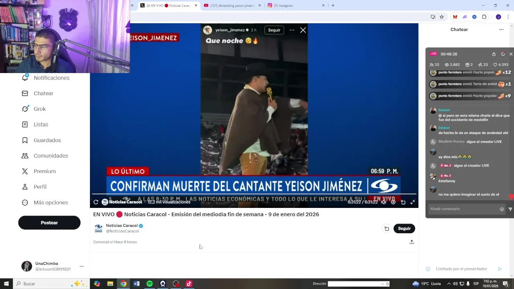
Task: Click the Grok icon in sidebar
Action: [25, 109]
